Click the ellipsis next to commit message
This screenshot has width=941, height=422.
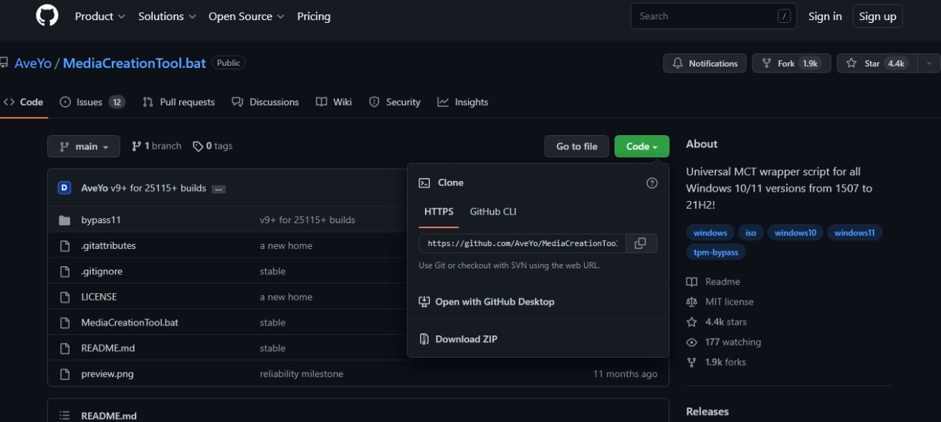tap(219, 189)
